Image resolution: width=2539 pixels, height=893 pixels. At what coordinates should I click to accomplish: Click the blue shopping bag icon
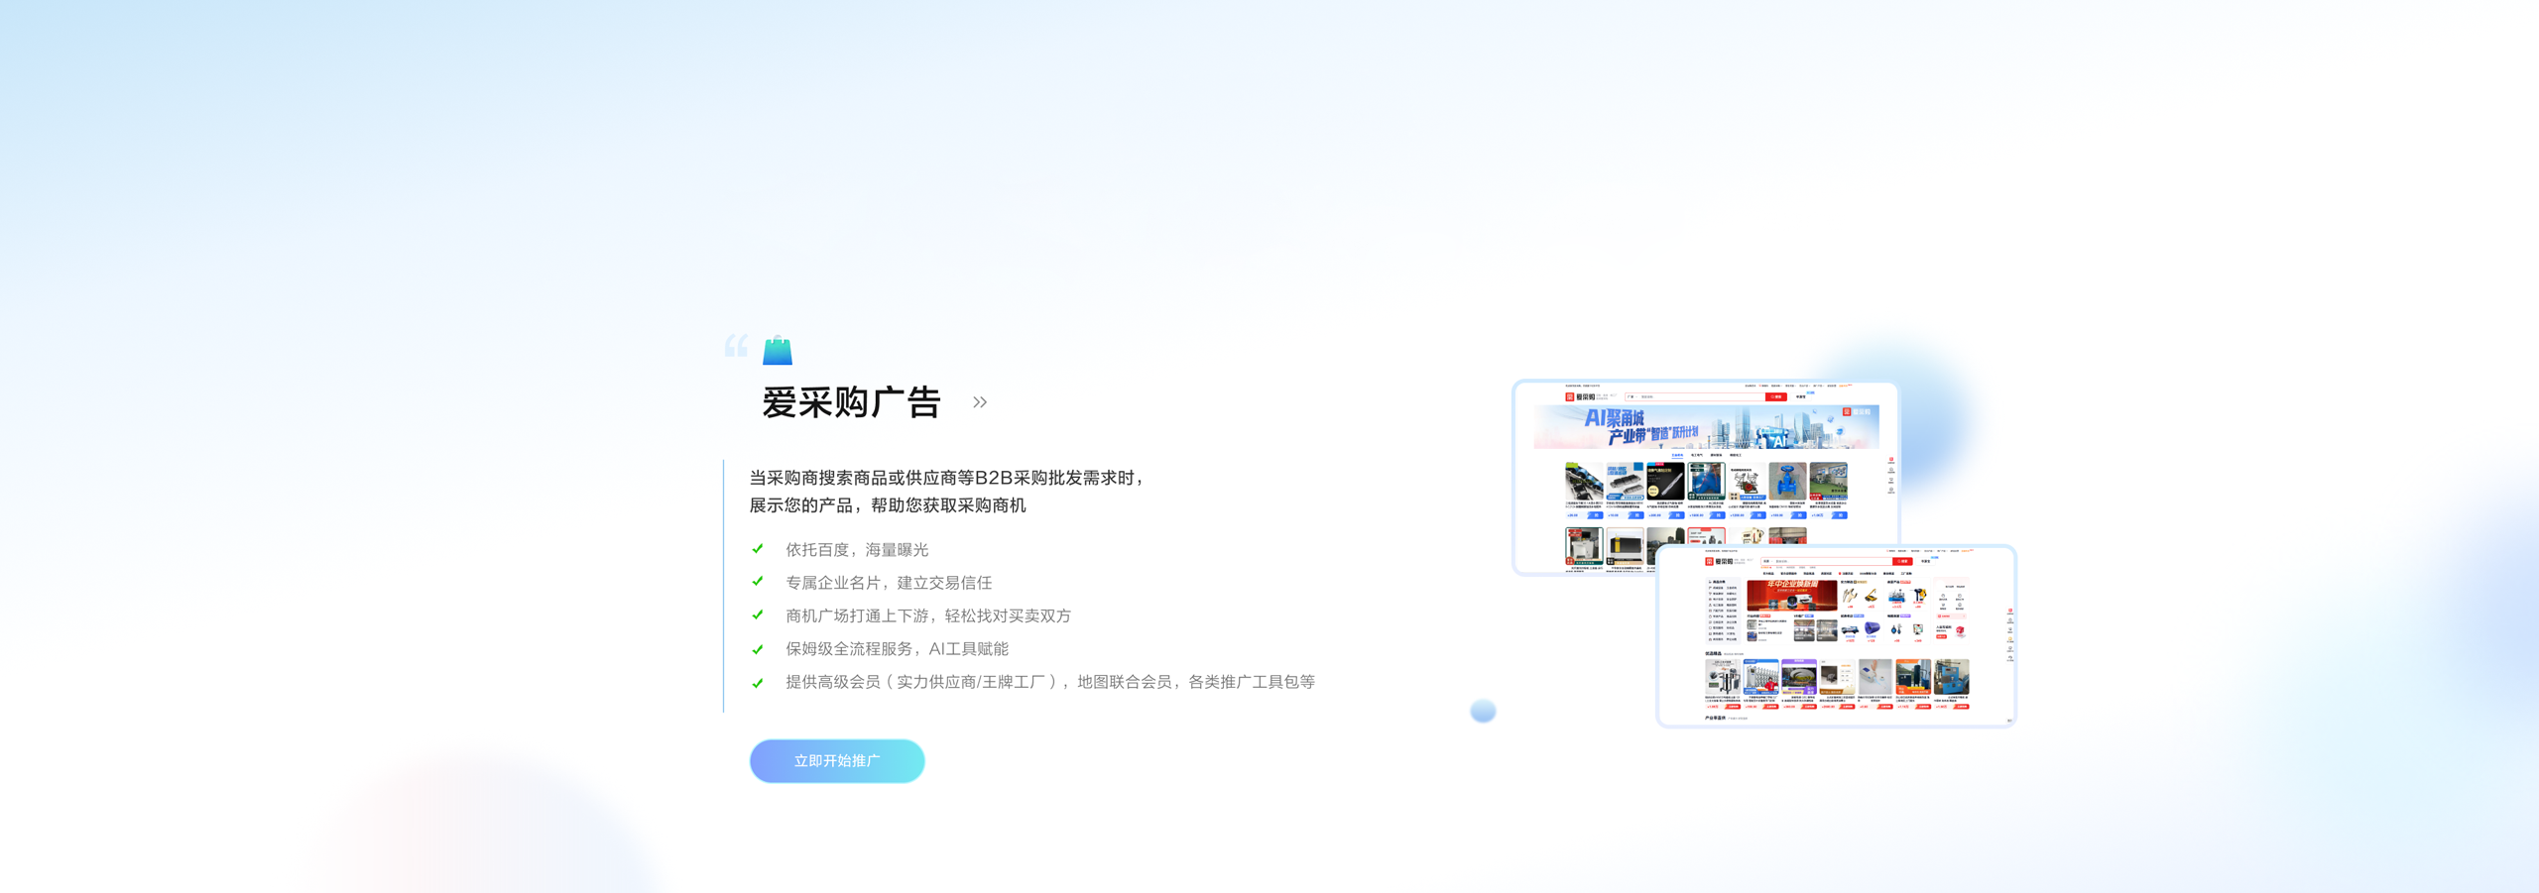point(778,350)
